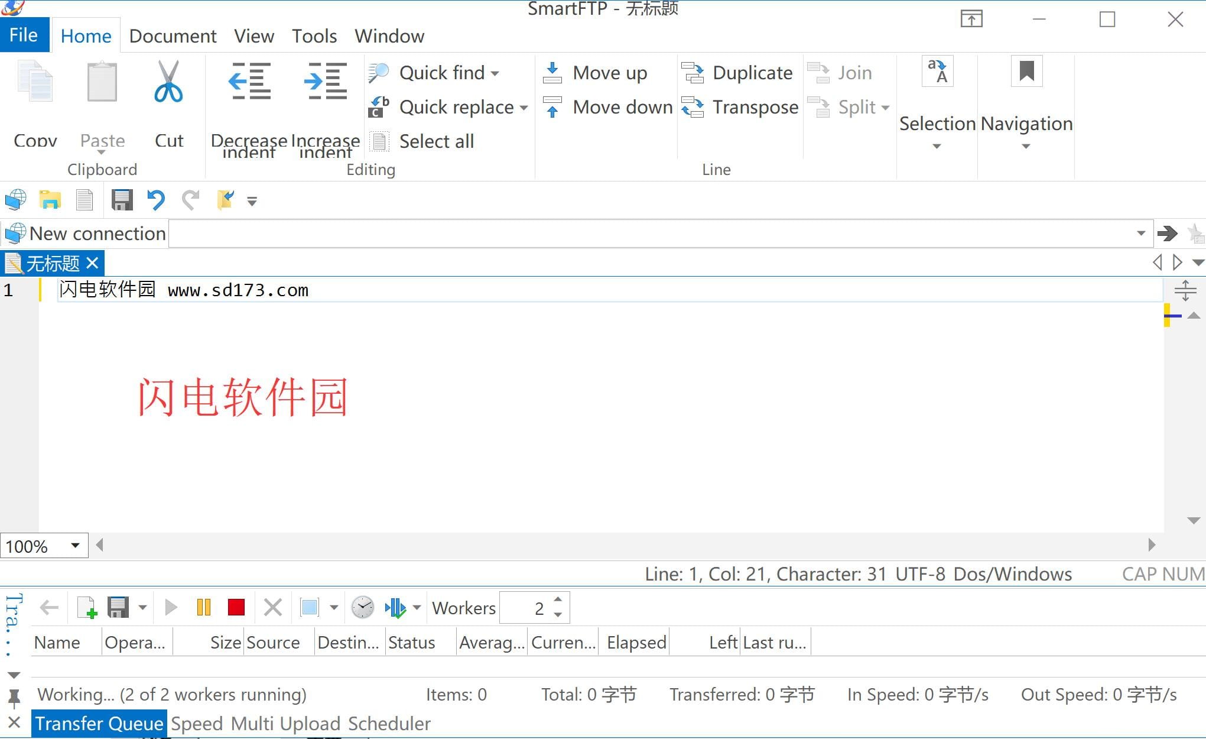The image size is (1206, 739).
Task: Click the remove queue item X icon
Action: pos(272,608)
